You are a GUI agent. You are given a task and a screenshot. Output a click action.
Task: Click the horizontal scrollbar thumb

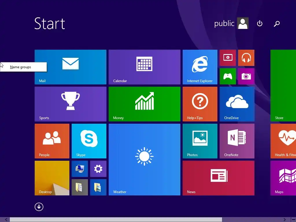[x=116, y=220]
